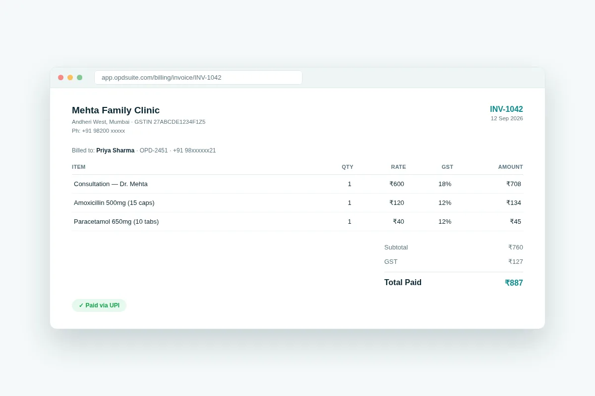Click the Subtotal value ₹760

click(x=516, y=247)
